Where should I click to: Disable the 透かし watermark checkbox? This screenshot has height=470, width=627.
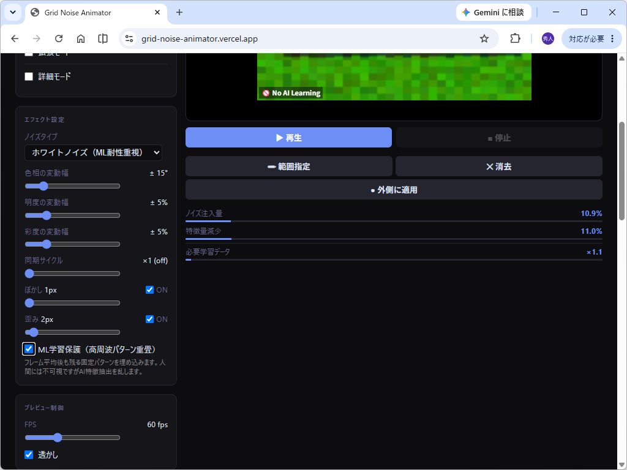coord(29,455)
